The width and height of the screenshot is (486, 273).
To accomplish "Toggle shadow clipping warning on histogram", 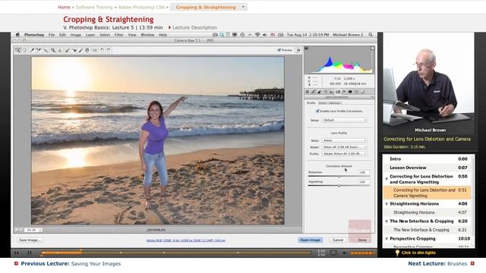I will click(x=307, y=49).
